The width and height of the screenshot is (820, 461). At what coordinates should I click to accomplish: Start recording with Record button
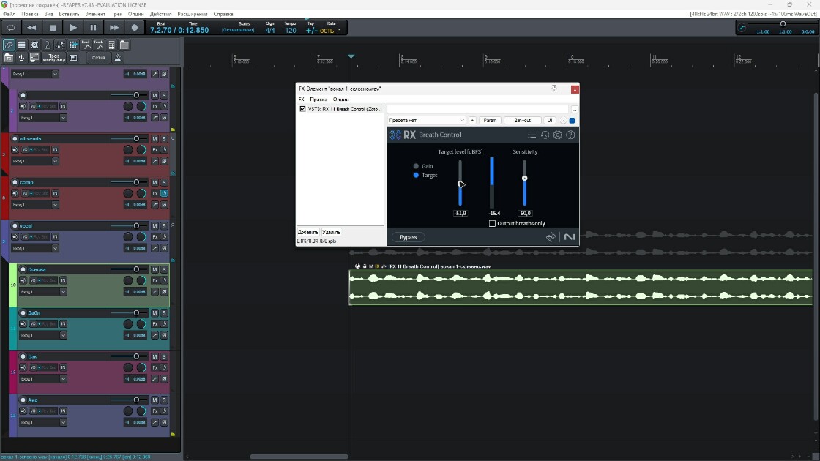(135, 28)
